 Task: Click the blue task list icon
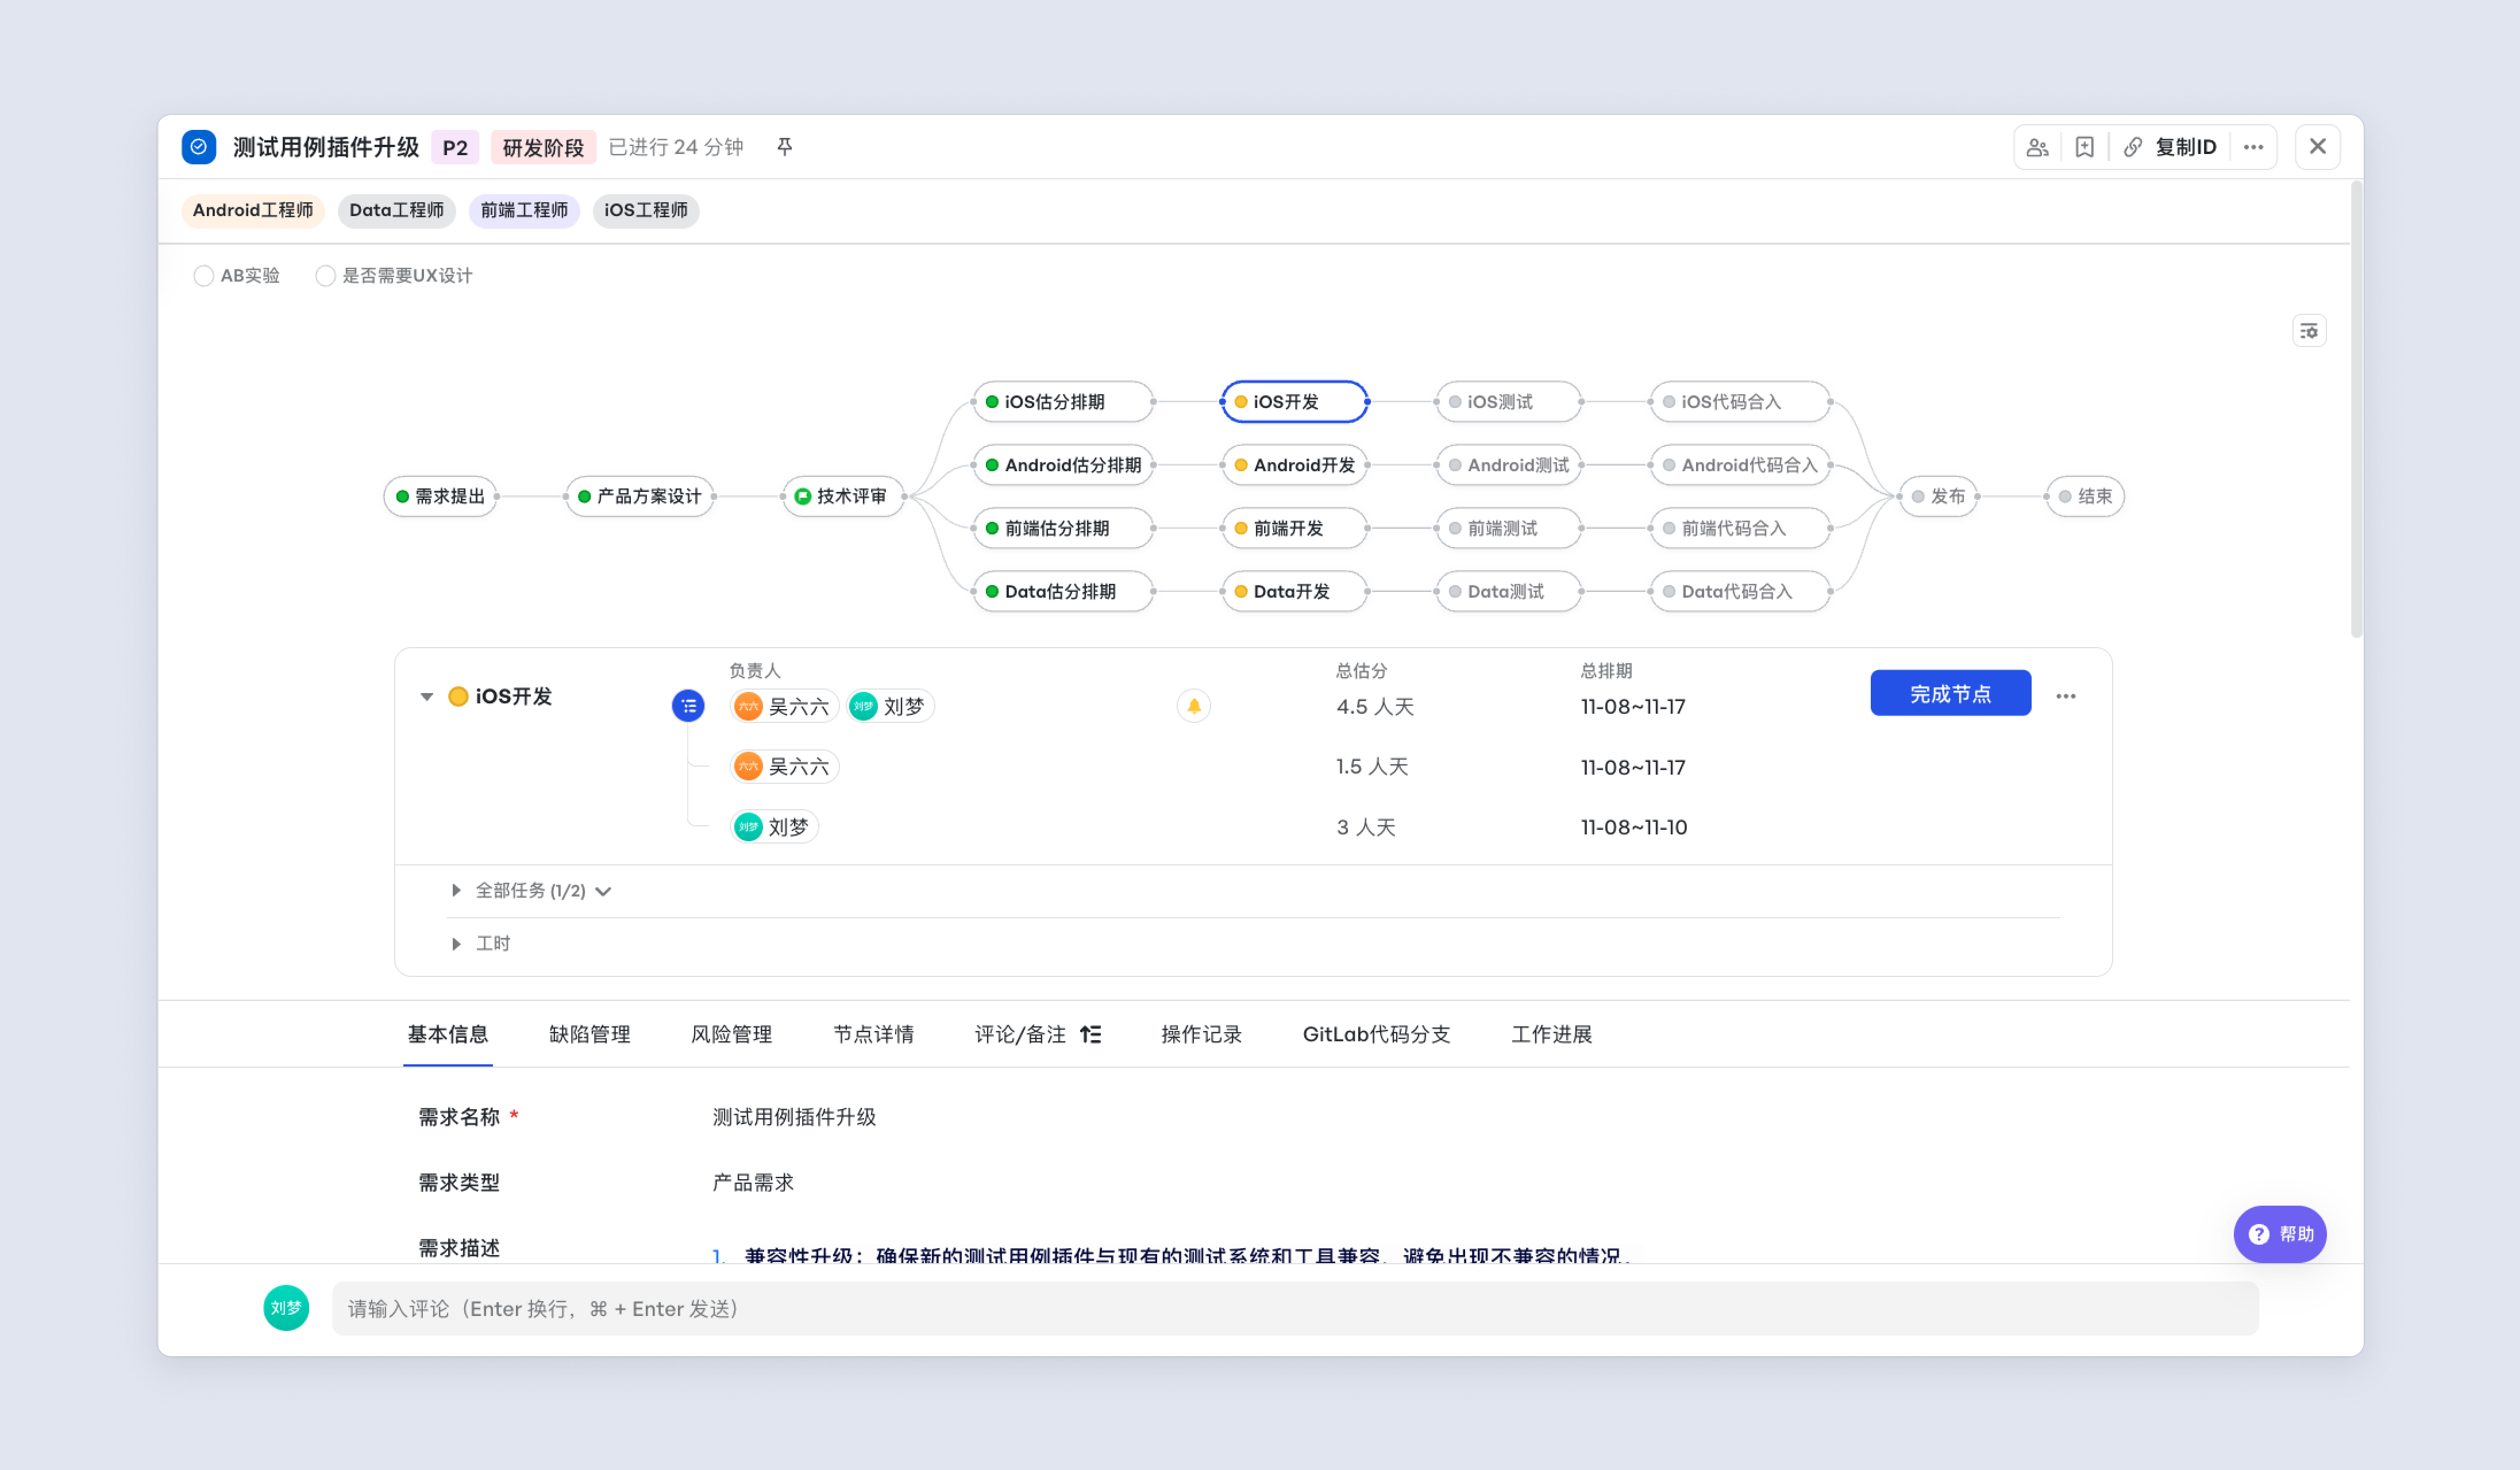pos(688,706)
